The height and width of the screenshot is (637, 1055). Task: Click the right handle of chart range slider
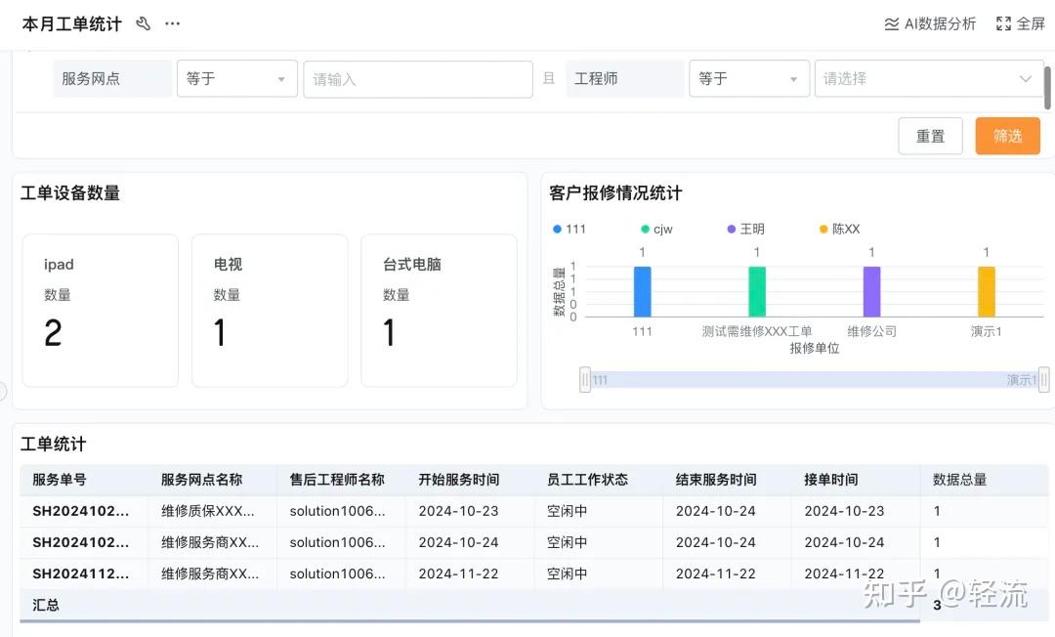tap(1043, 380)
